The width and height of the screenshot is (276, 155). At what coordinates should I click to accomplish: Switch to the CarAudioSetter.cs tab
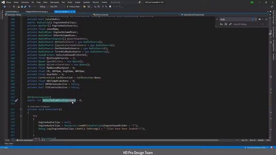(12, 12)
